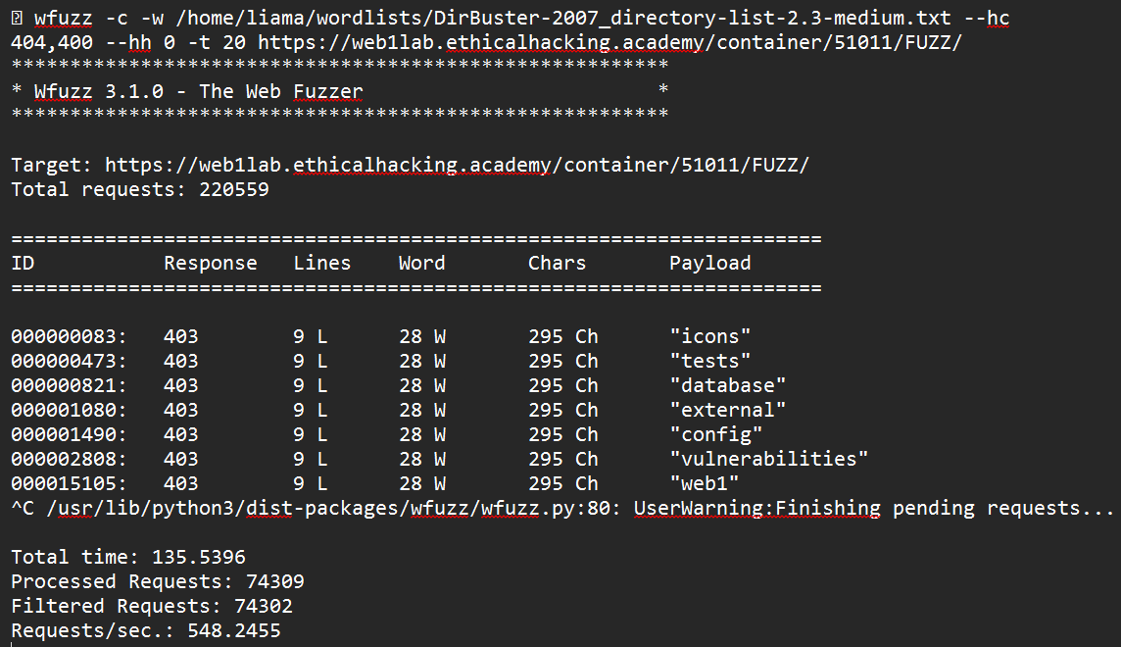Open the Target URL link
Screen dimensions: 1121x647
pos(457,165)
